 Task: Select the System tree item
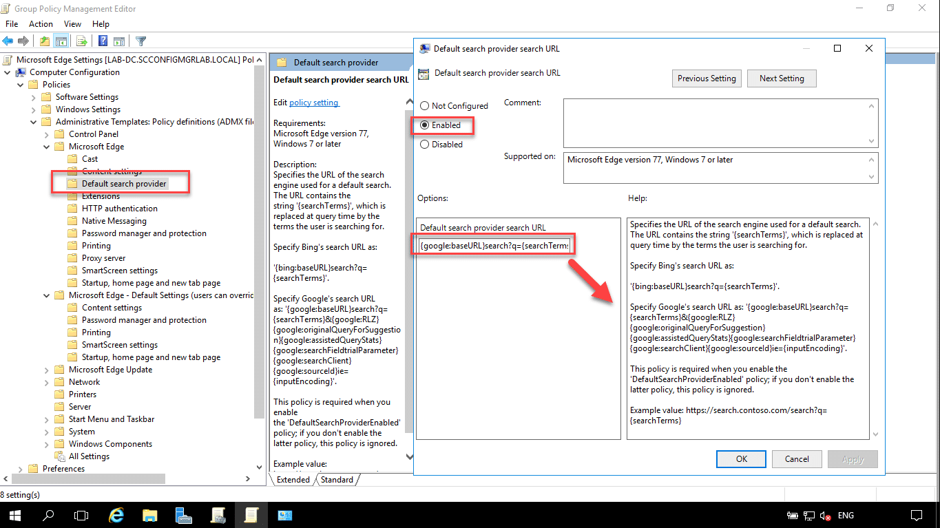click(x=82, y=432)
